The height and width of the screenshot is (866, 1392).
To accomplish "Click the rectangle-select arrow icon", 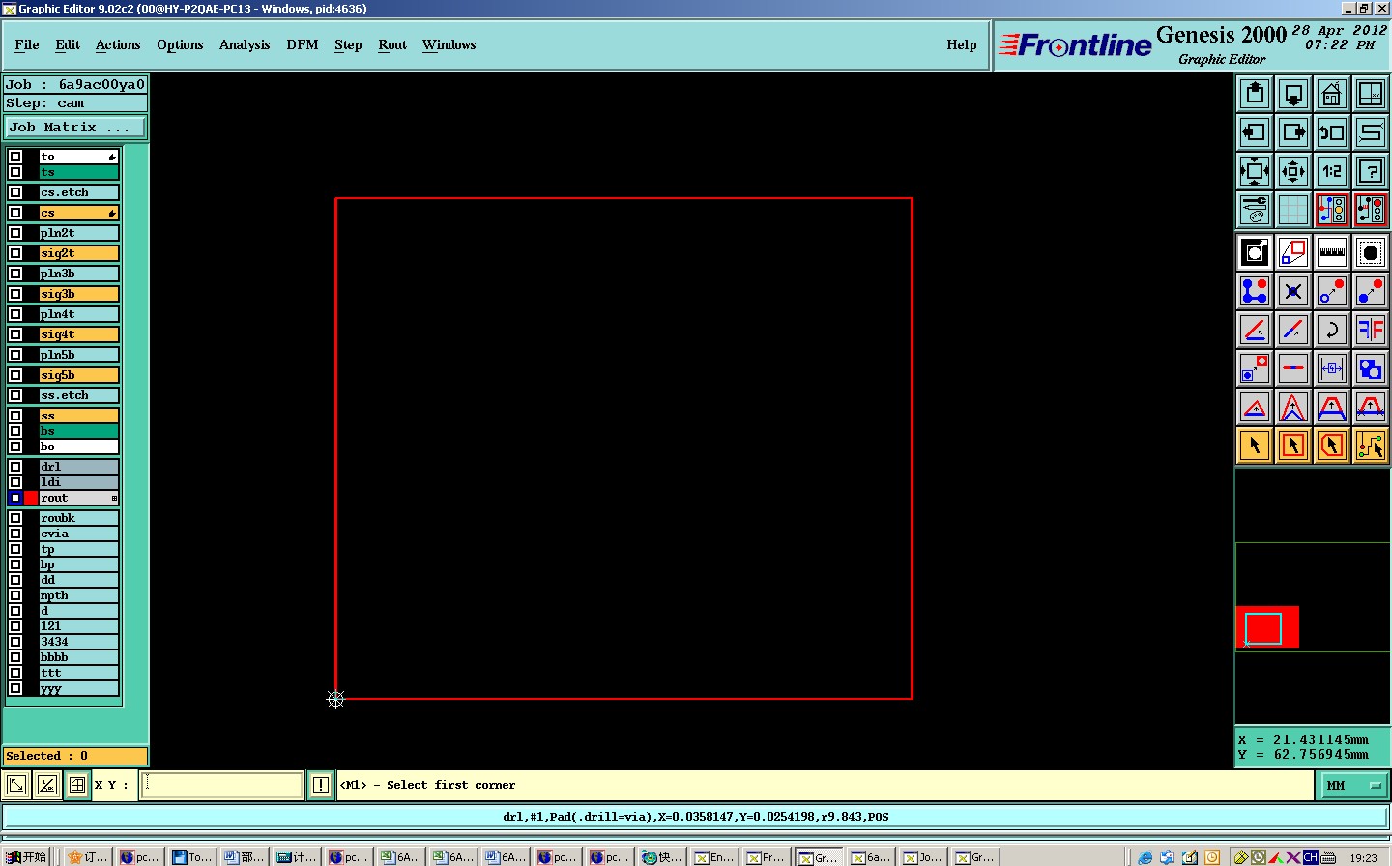I will pos(1293,446).
